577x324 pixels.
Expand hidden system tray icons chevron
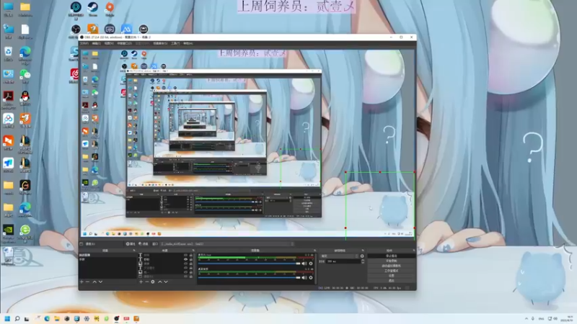tap(527, 318)
